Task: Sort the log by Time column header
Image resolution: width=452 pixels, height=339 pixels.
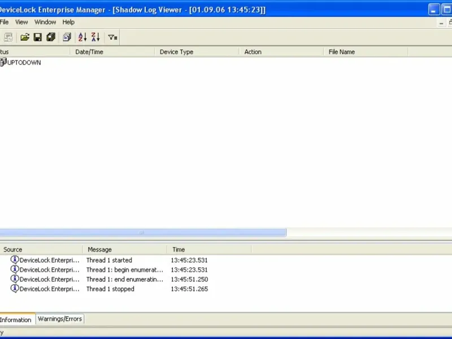Action: tap(209, 249)
